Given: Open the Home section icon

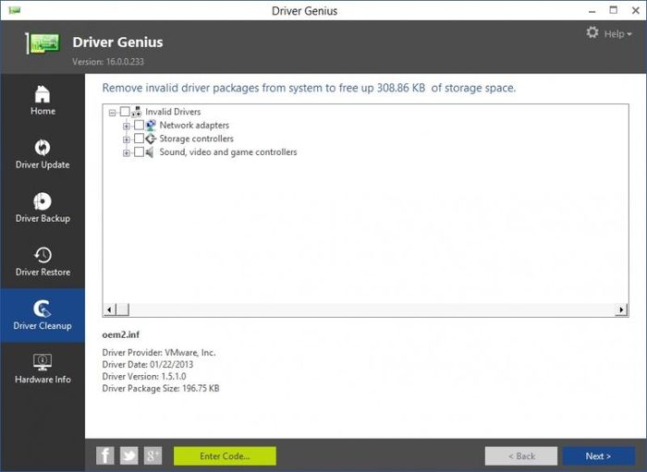Looking at the screenshot, I should point(43,94).
